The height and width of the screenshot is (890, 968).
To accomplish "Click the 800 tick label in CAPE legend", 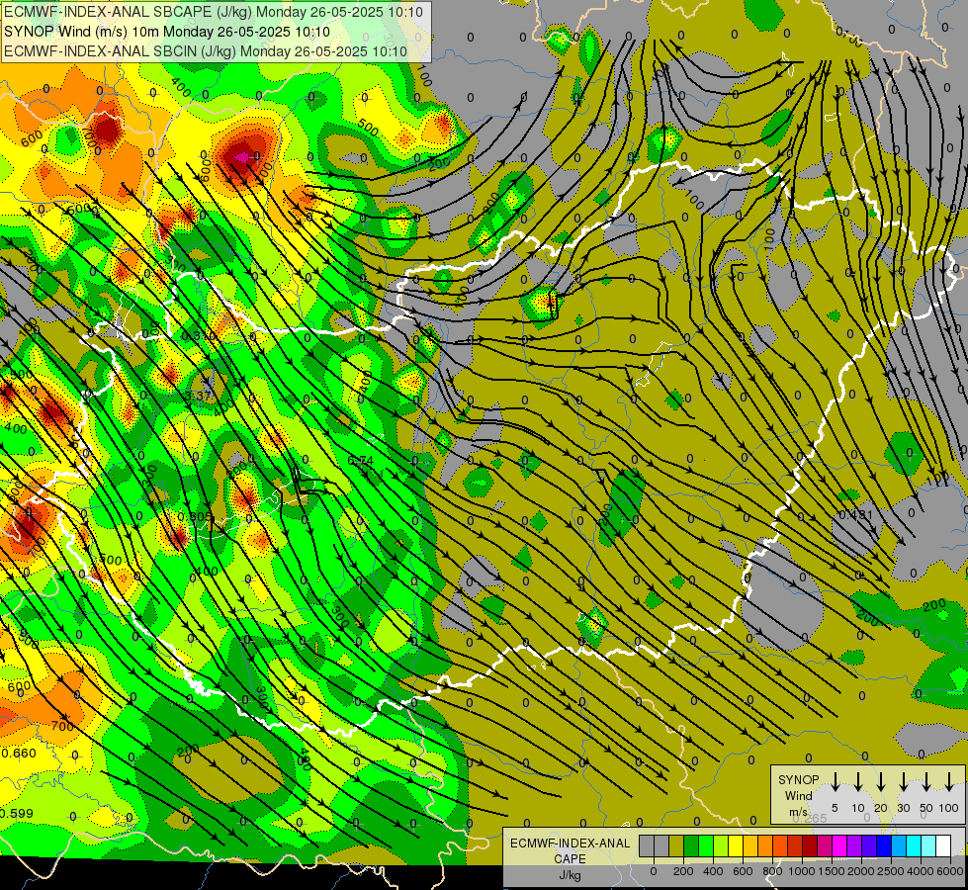I will point(772,871).
